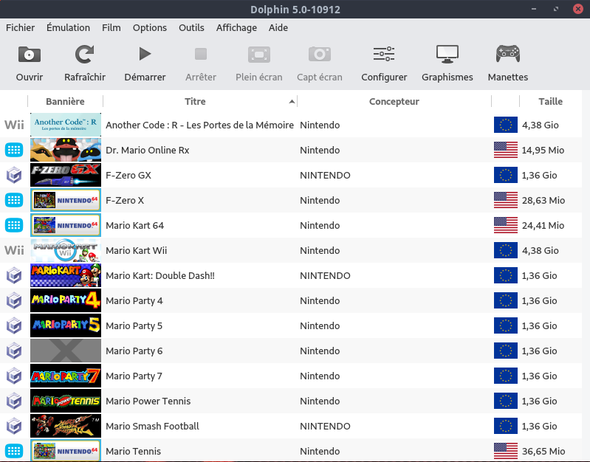Select the title 'Mario Kart 64'
This screenshot has height=462, width=590.
pyautogui.click(x=134, y=225)
